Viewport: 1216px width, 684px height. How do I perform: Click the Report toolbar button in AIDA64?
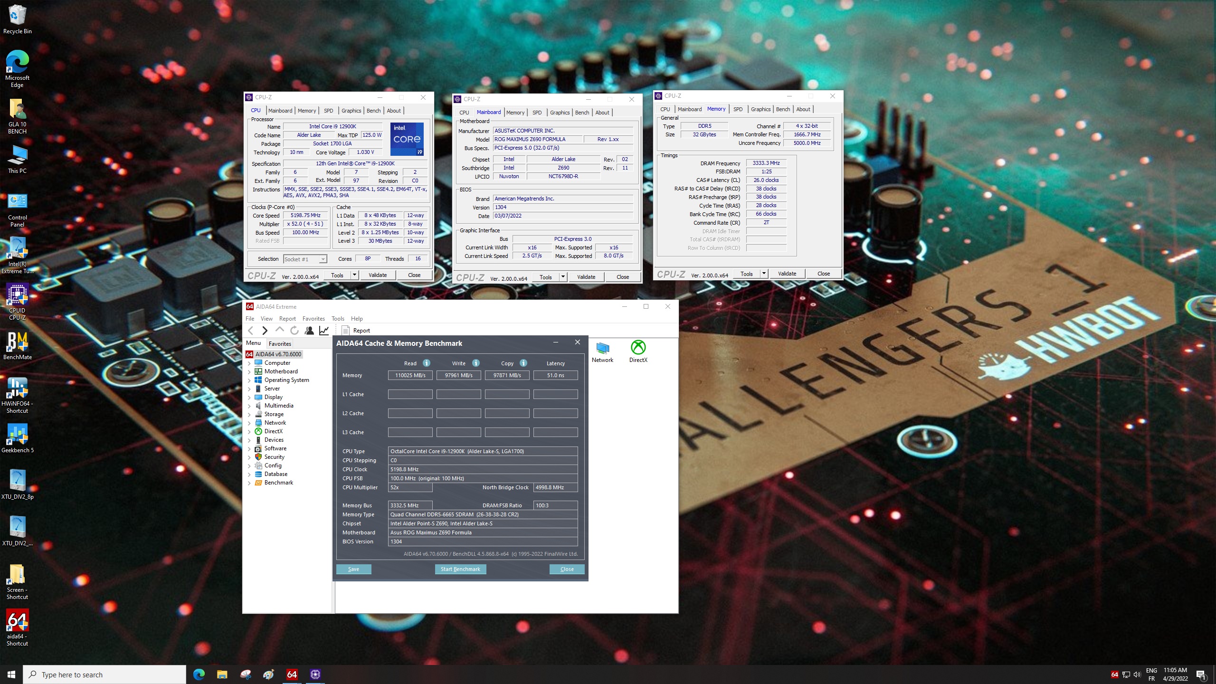tap(356, 331)
